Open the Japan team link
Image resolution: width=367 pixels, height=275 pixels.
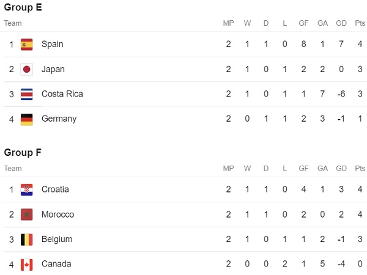53,69
